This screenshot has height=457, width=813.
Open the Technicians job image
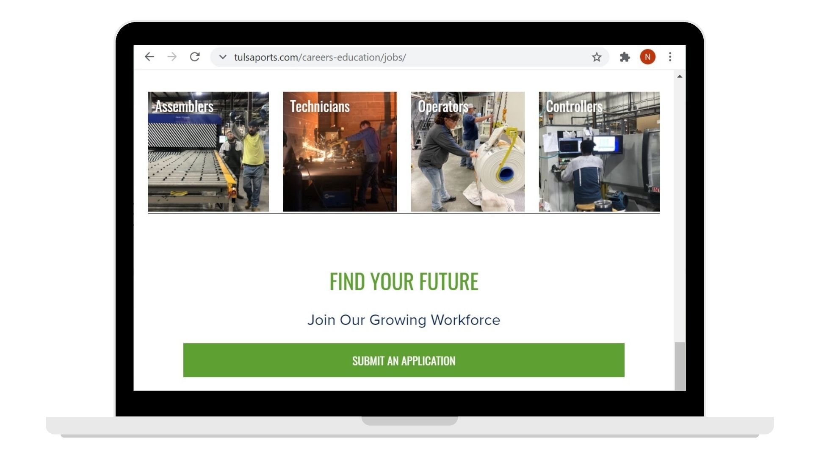click(340, 151)
